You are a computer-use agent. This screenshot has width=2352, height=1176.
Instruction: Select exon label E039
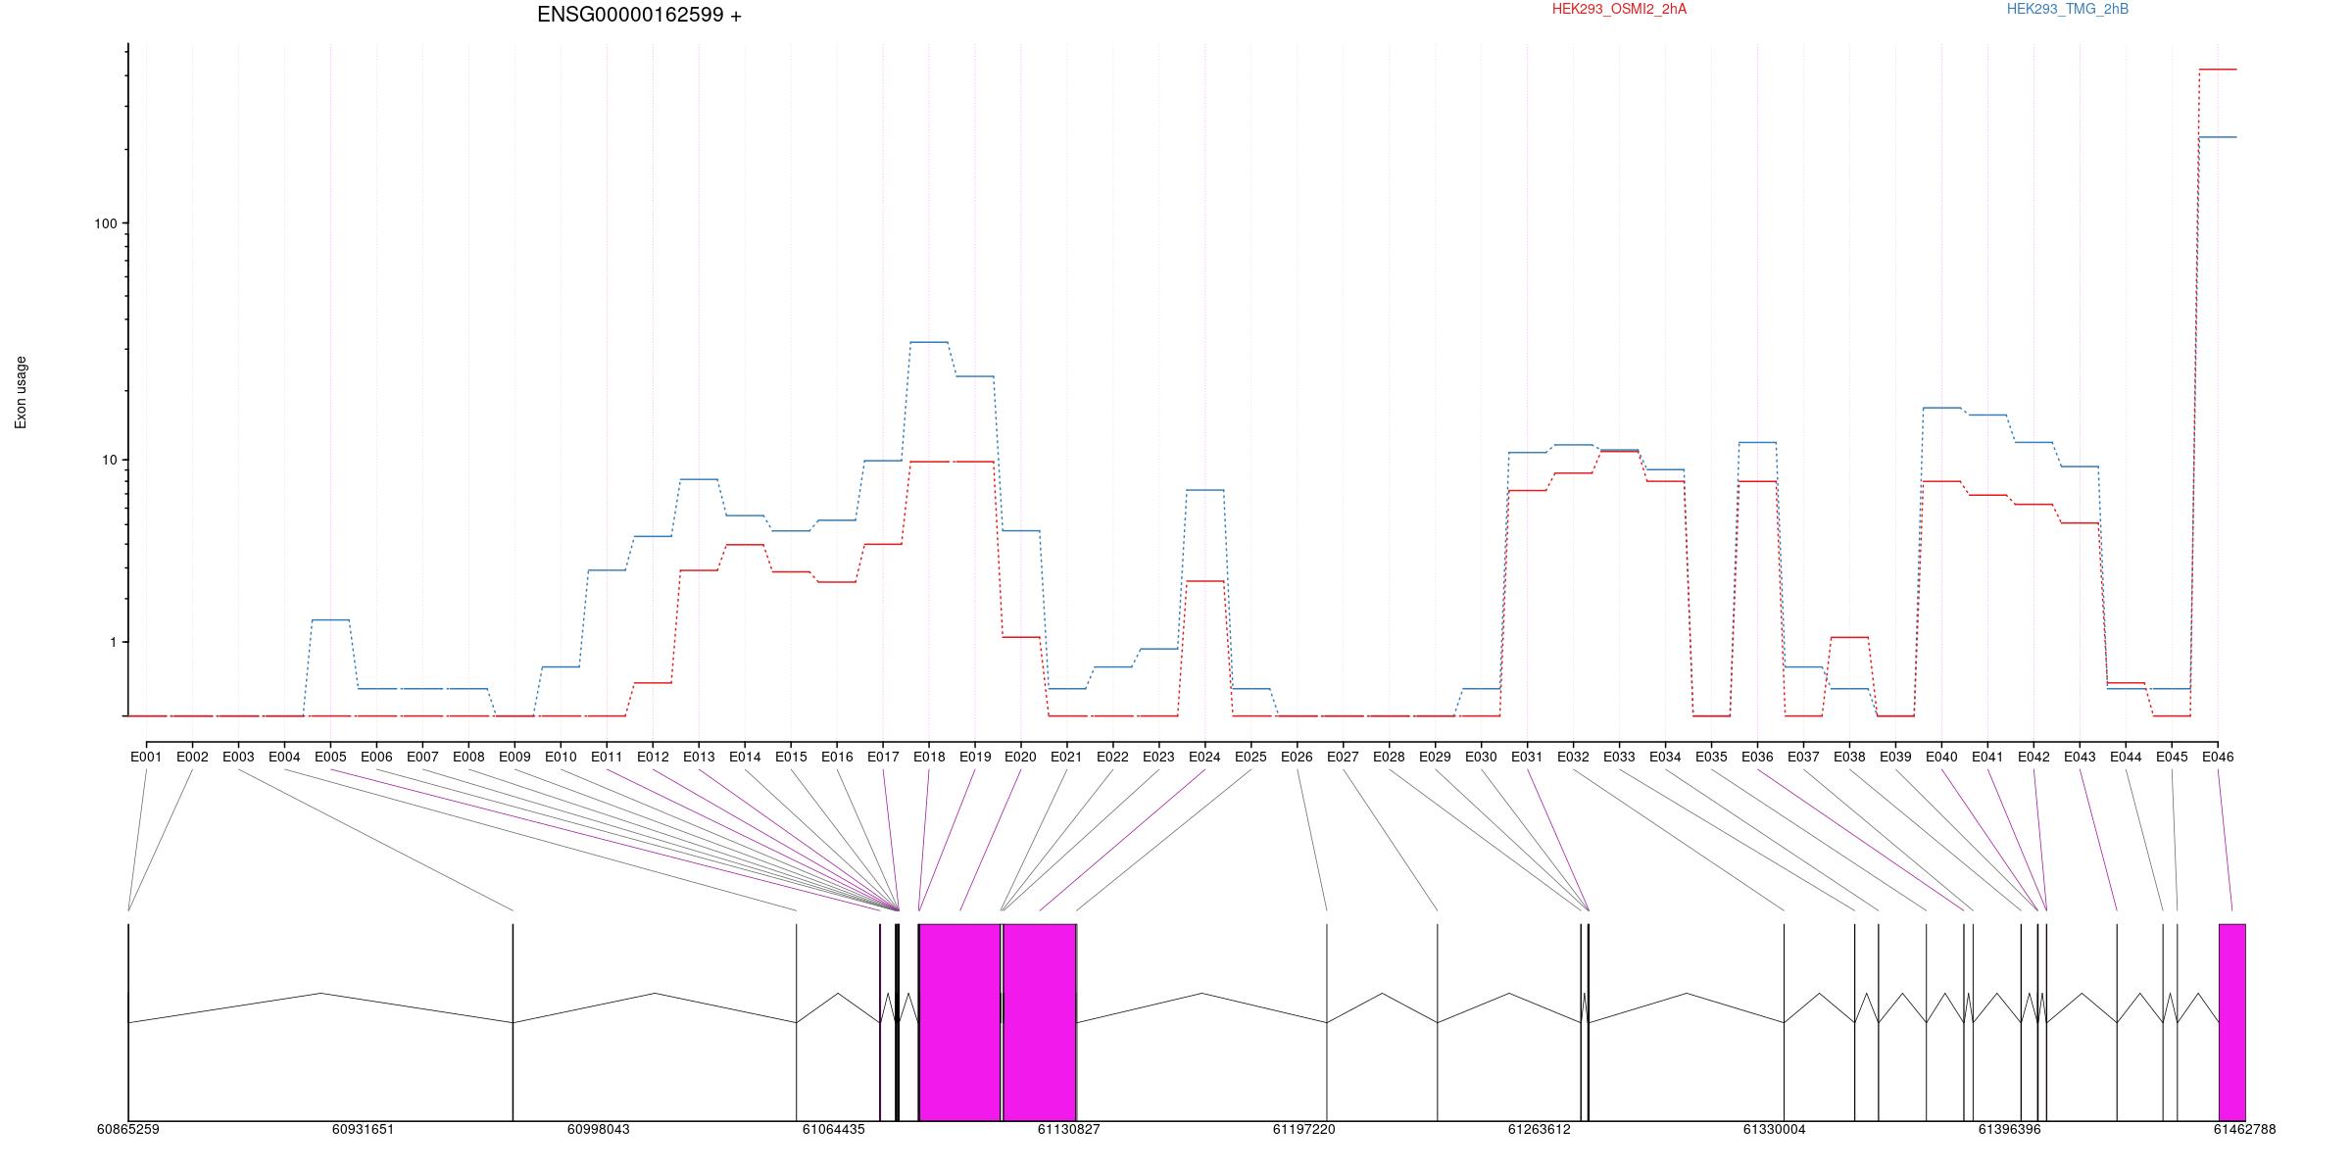pyautogui.click(x=1895, y=757)
